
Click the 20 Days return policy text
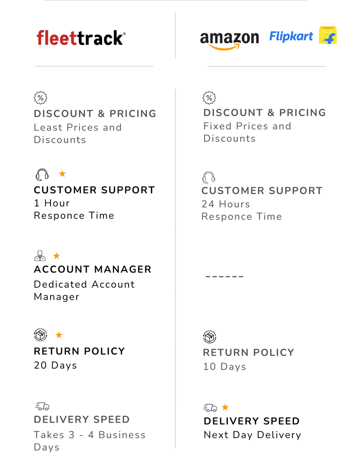55,366
